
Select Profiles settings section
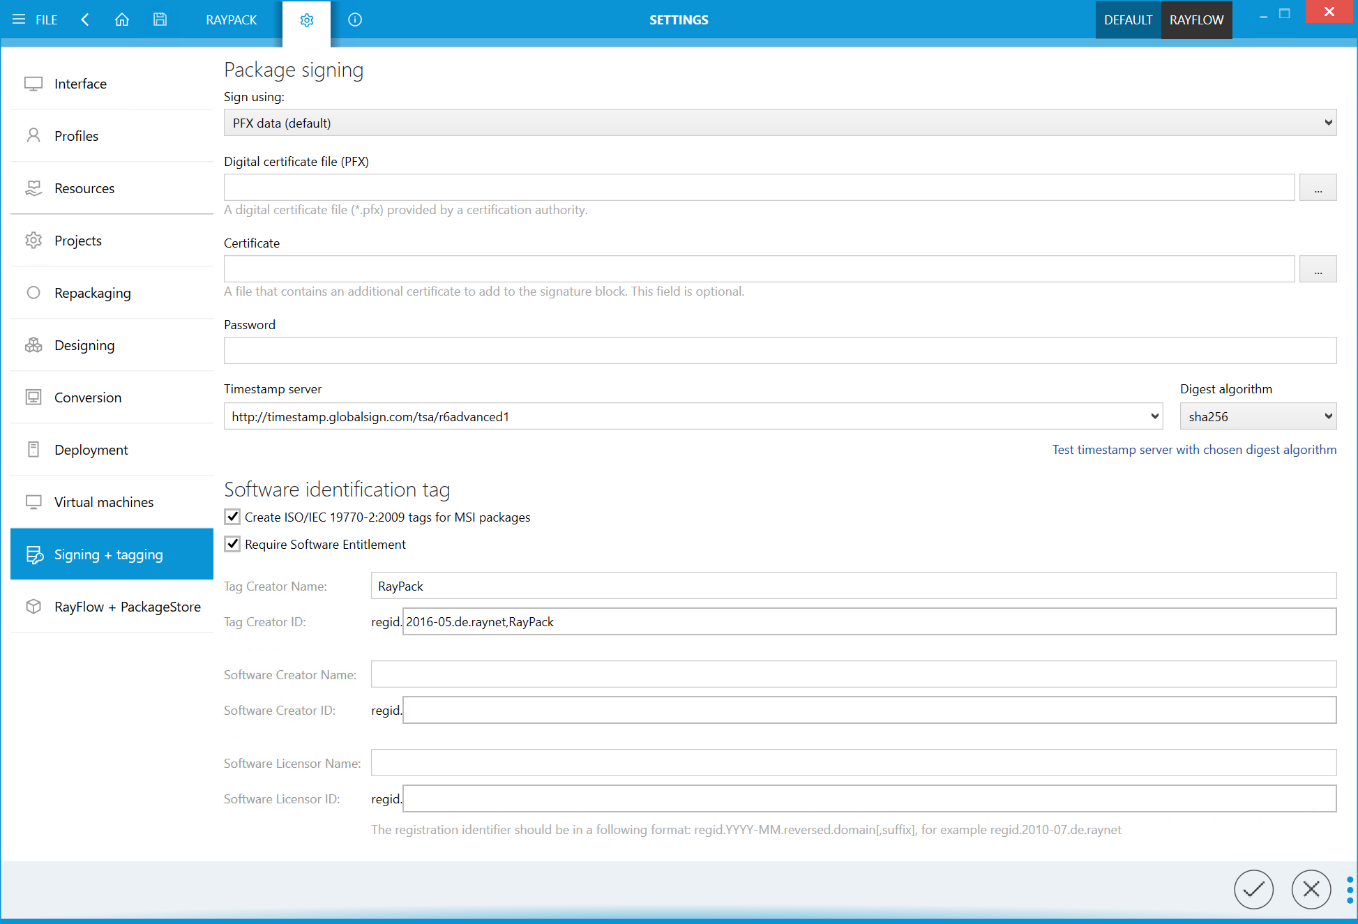point(112,136)
